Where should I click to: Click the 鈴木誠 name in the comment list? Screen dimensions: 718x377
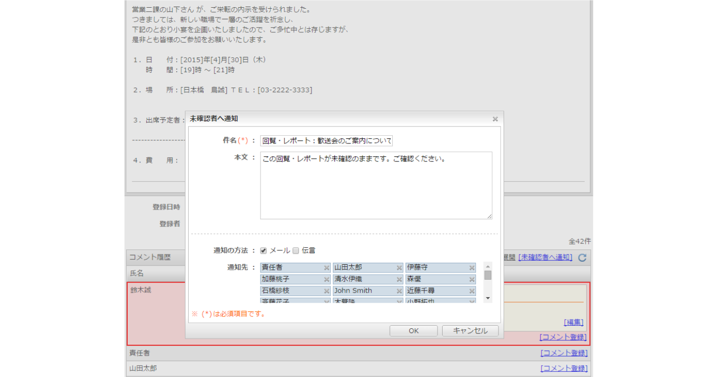pos(141,290)
